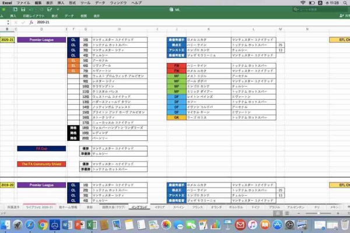This screenshot has width=350, height=233.
Task: Open the Trash in the Dock
Action: [345, 225]
